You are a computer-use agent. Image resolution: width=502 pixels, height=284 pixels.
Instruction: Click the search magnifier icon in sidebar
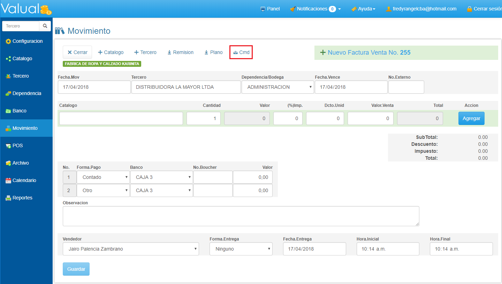(x=45, y=26)
